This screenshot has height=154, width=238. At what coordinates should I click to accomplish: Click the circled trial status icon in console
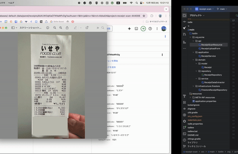coord(143,28)
